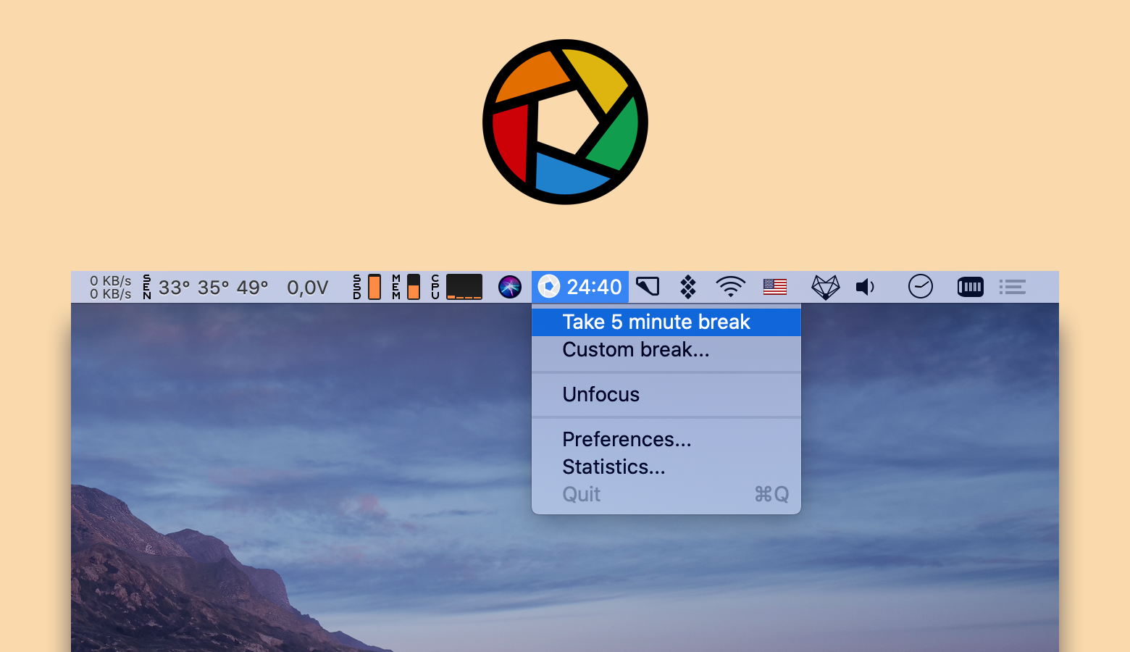Click the 0,0V voltage readout
The image size is (1130, 652).
click(308, 288)
